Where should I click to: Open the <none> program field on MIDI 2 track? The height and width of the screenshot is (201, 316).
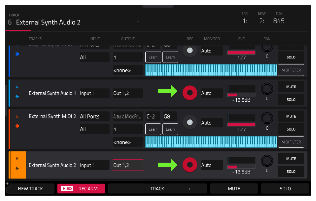pos(128,142)
